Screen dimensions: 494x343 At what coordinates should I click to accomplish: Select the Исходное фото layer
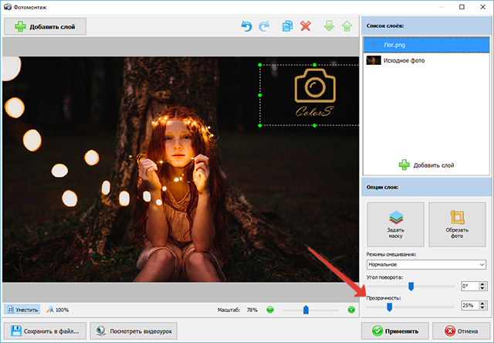coord(426,60)
